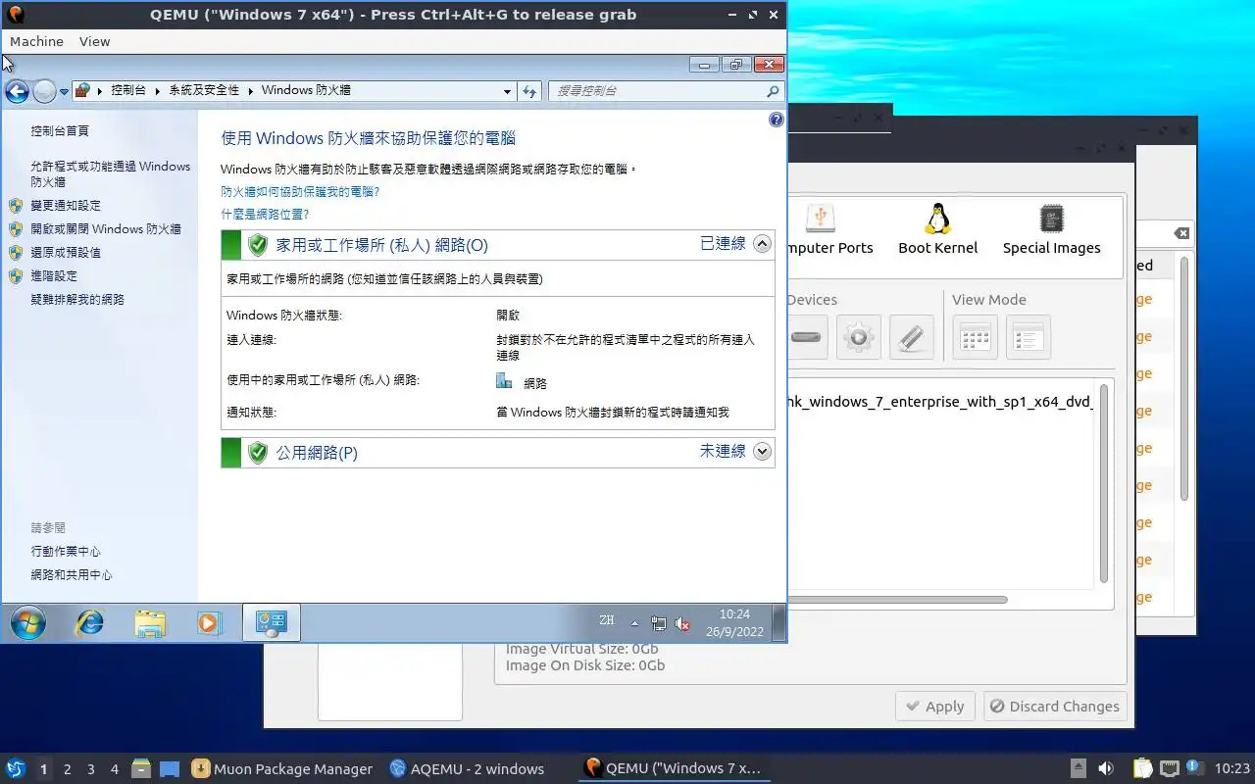Open 允許程式或功能通過 Windows 防火牆 link
1255x784 pixels.
click(111, 173)
